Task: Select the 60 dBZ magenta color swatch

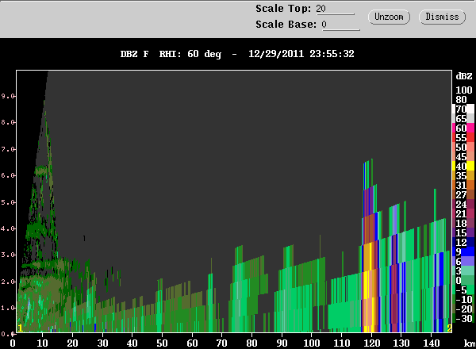Action: [x=470, y=128]
